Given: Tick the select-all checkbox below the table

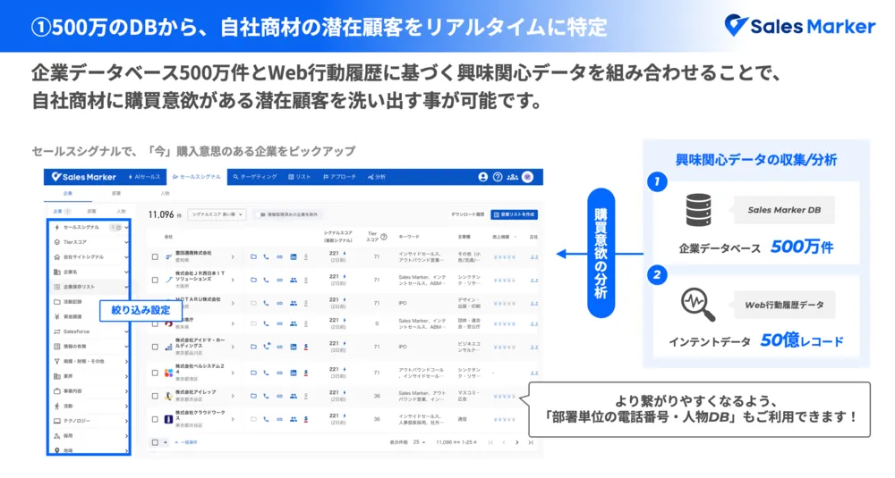Looking at the screenshot, I should (x=155, y=441).
